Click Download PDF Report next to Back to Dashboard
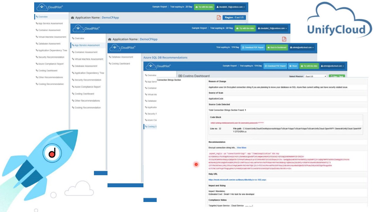 pos(253,47)
